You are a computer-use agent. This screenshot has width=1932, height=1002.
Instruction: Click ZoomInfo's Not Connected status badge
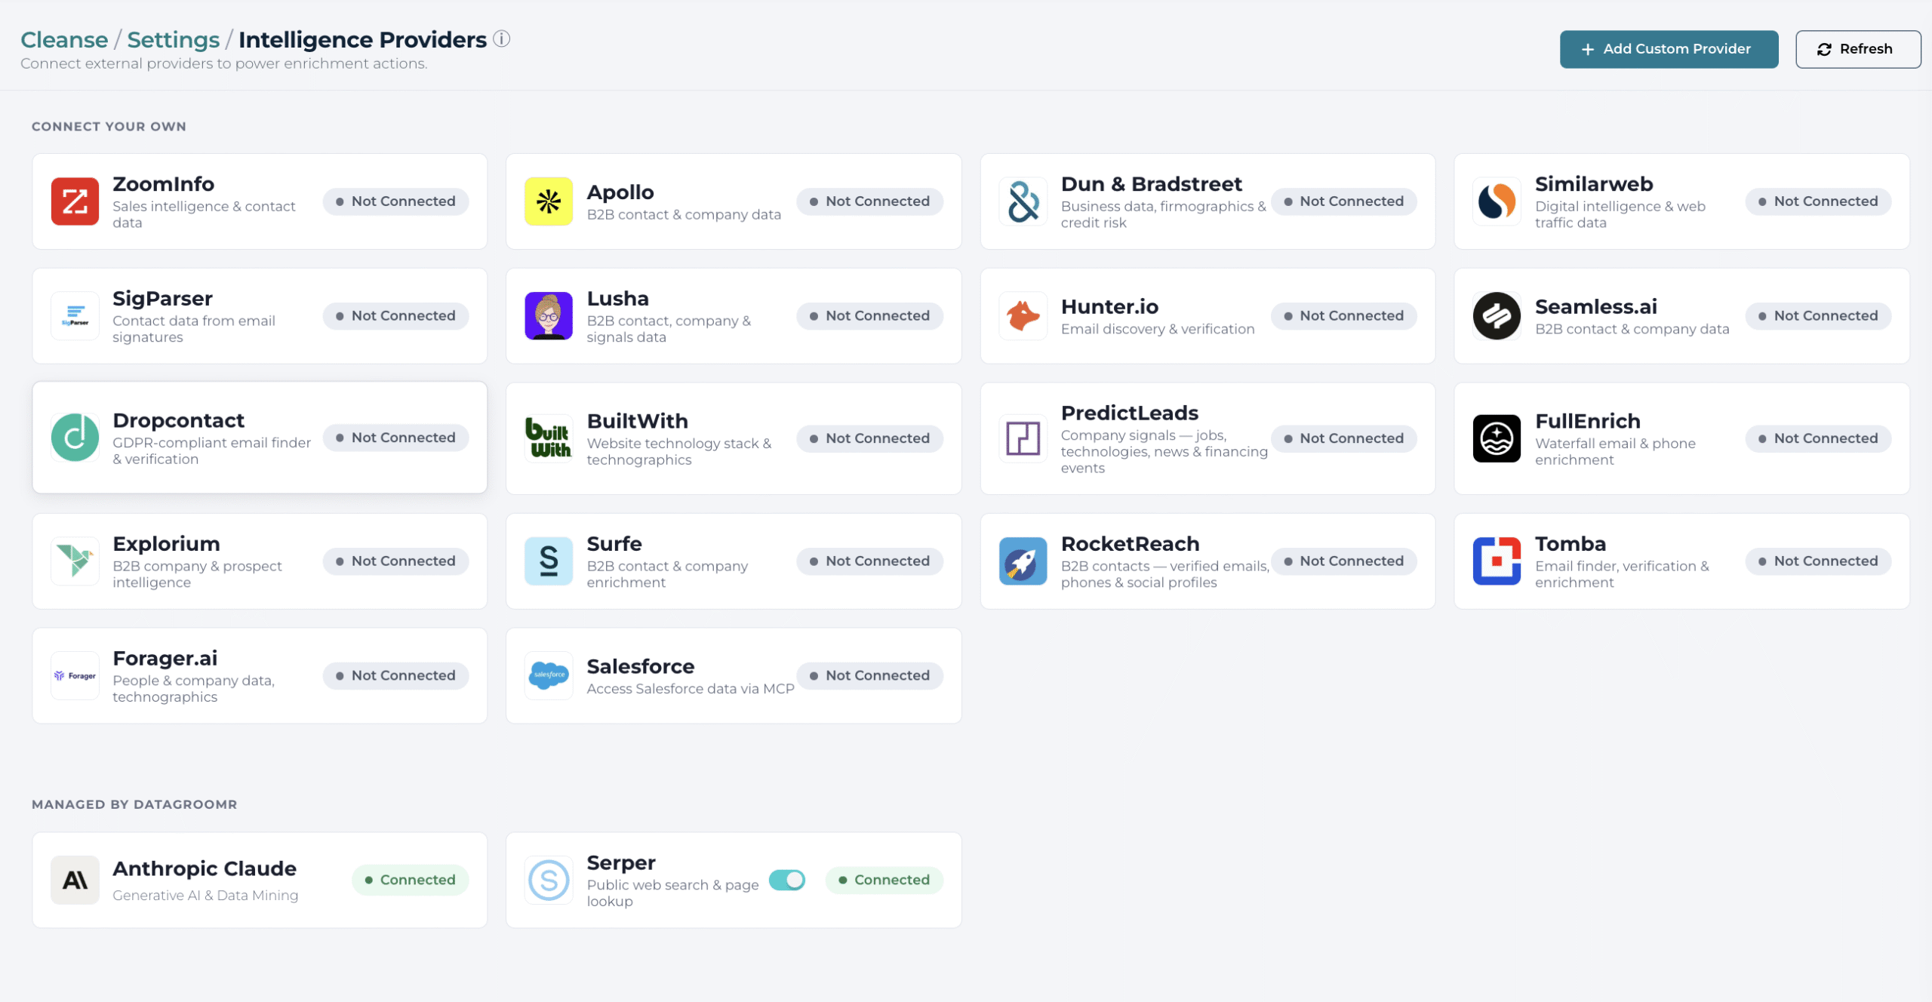pos(396,201)
